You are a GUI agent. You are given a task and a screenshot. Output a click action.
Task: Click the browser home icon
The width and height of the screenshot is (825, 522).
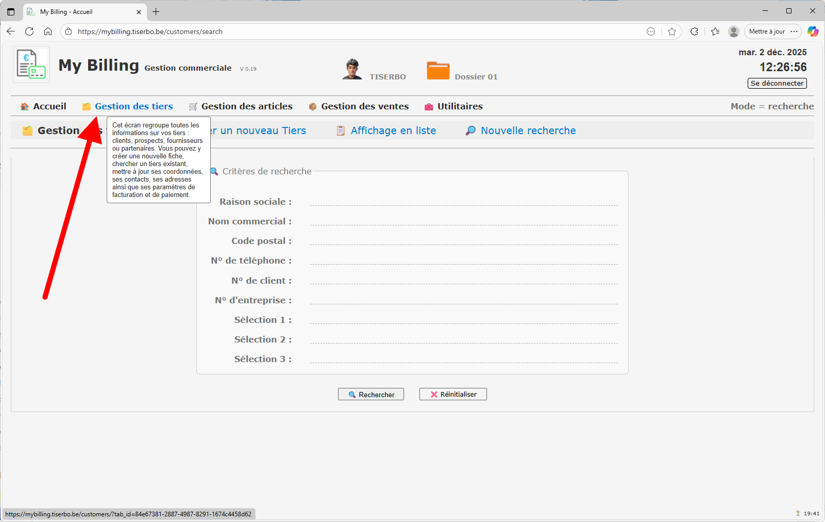tap(48, 31)
